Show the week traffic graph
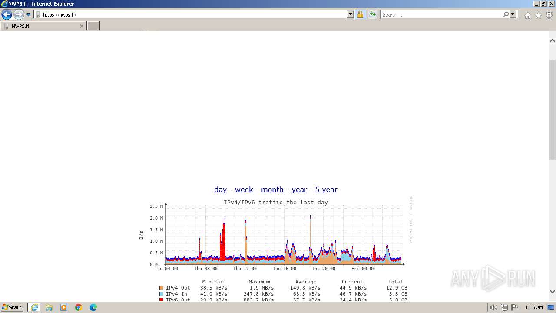Image resolution: width=556 pixels, height=313 pixels. point(244,190)
